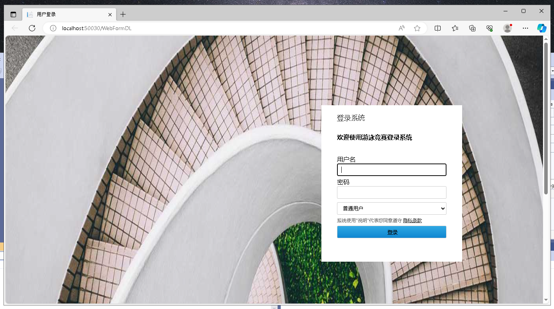Image resolution: width=554 pixels, height=309 pixels.
Task: Click the site information icon in address bar
Action: [53, 28]
